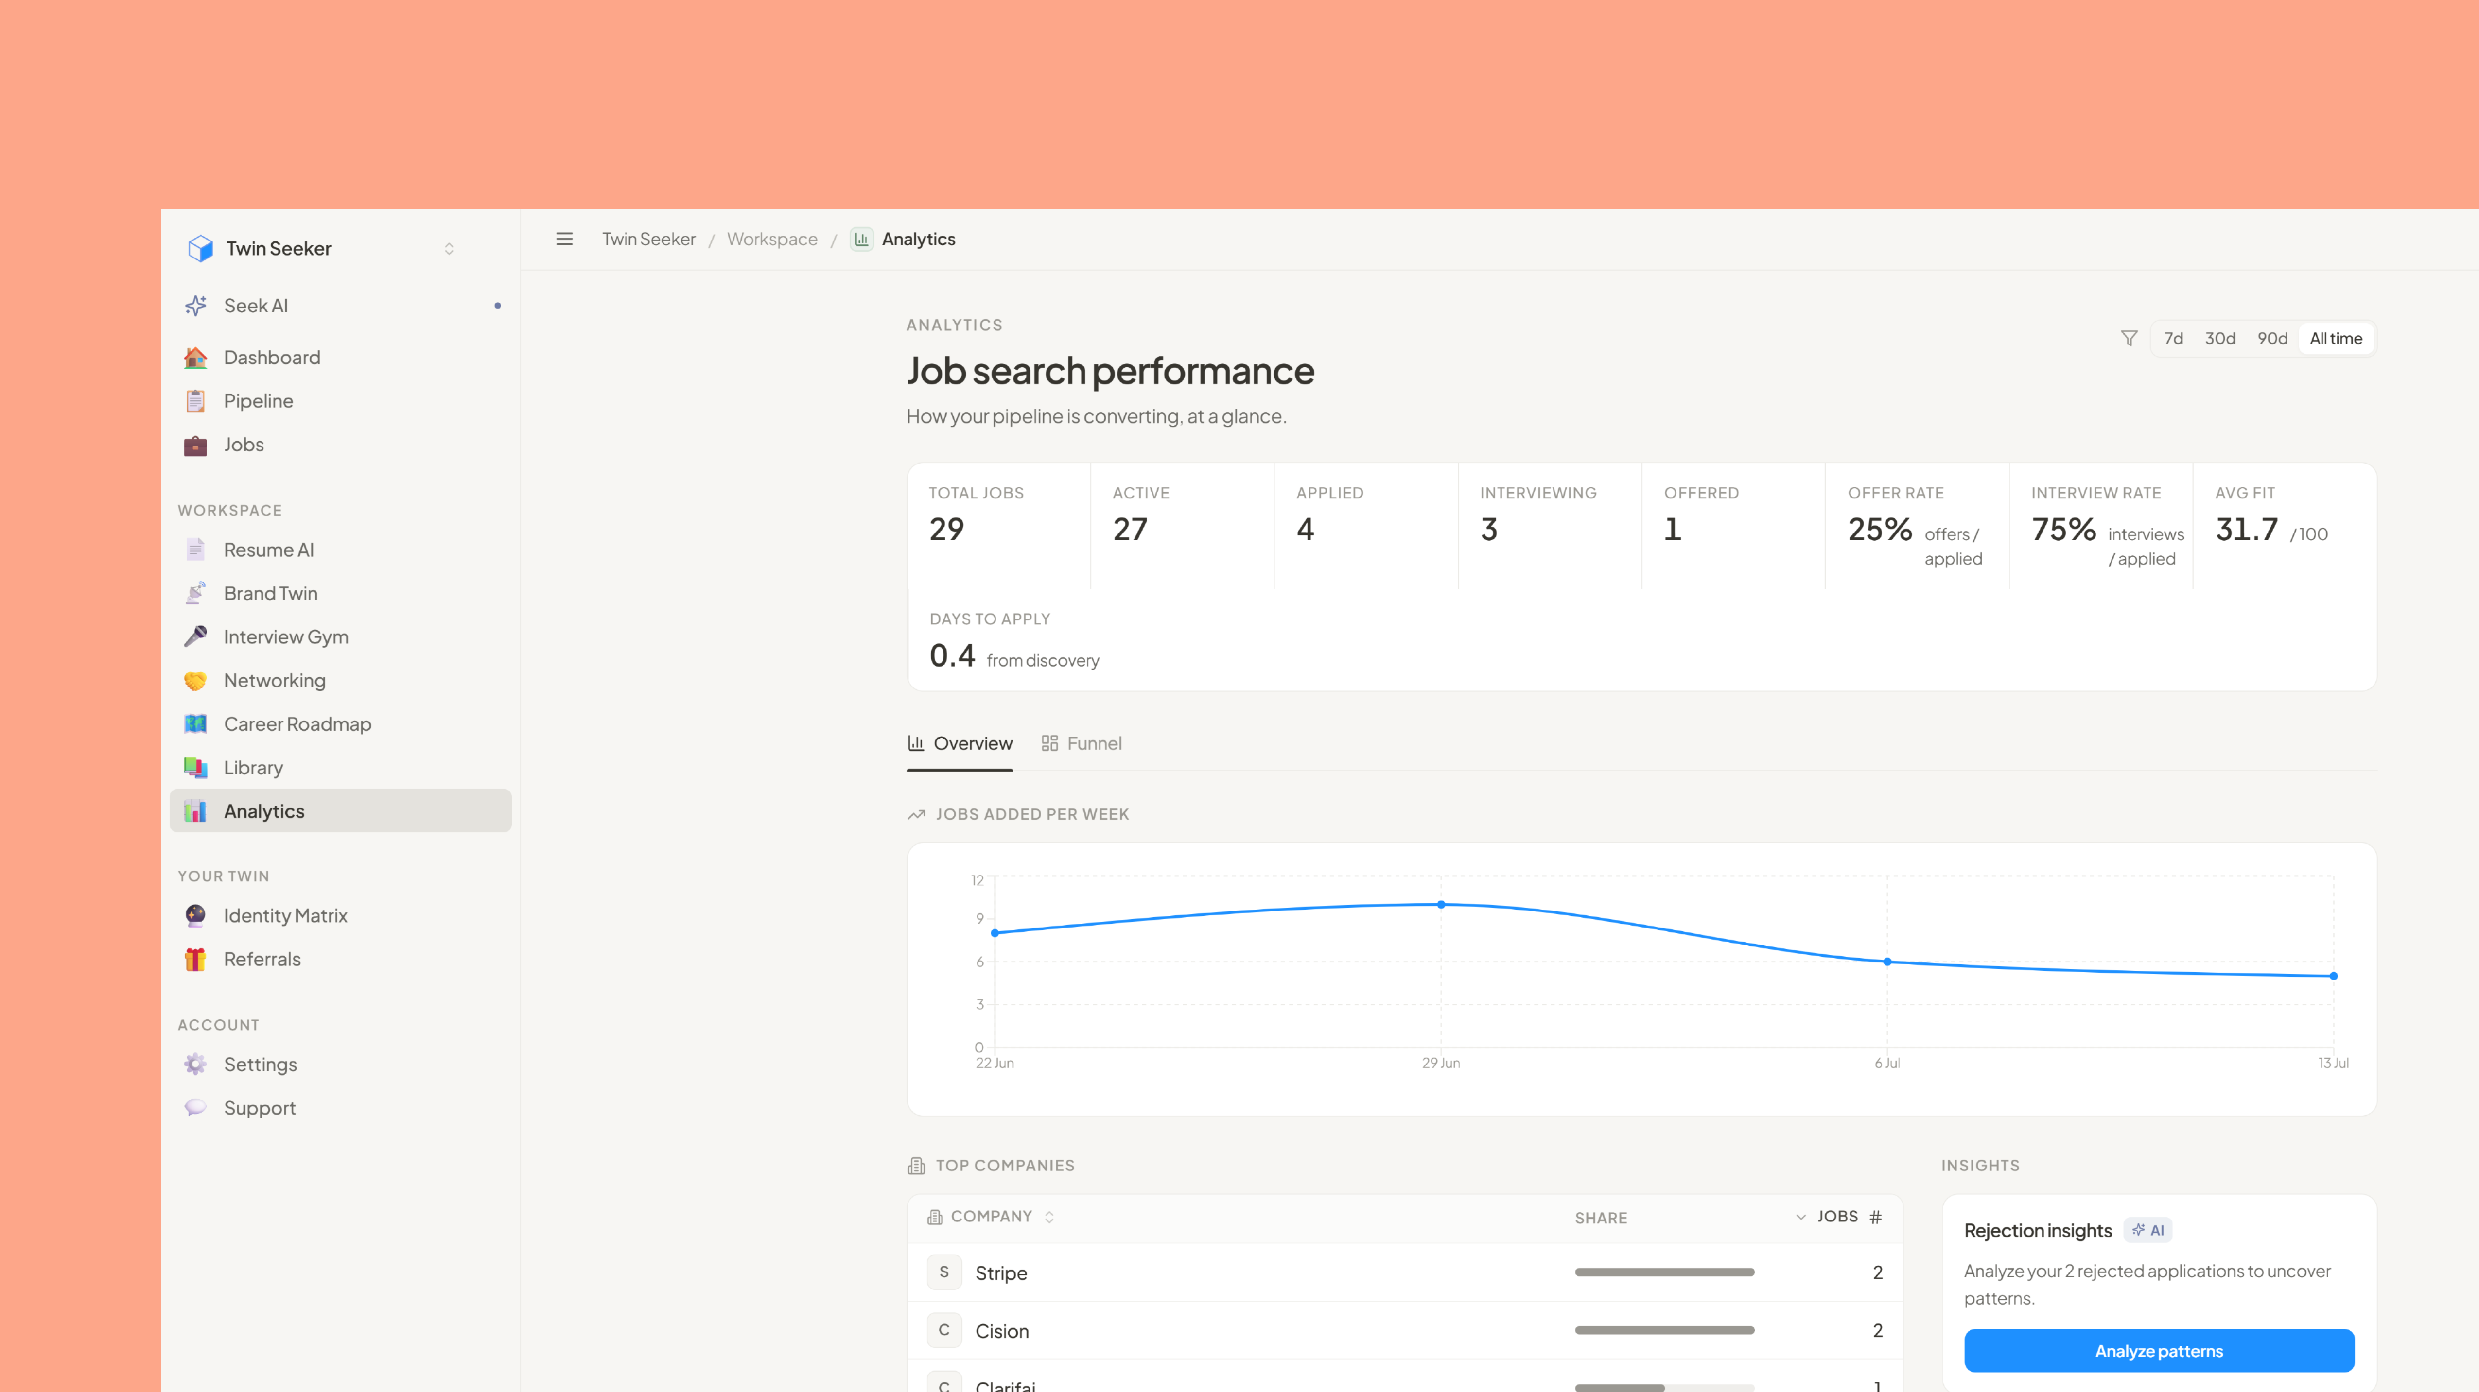Click the Rejection insights heading

point(2037,1230)
